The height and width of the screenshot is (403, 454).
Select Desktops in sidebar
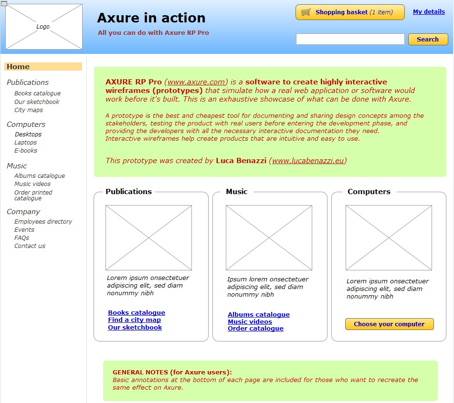[x=28, y=134]
